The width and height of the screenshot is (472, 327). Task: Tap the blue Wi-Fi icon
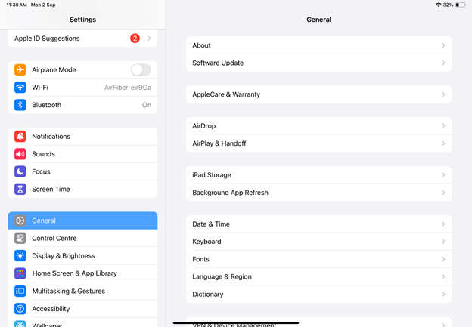click(x=20, y=88)
